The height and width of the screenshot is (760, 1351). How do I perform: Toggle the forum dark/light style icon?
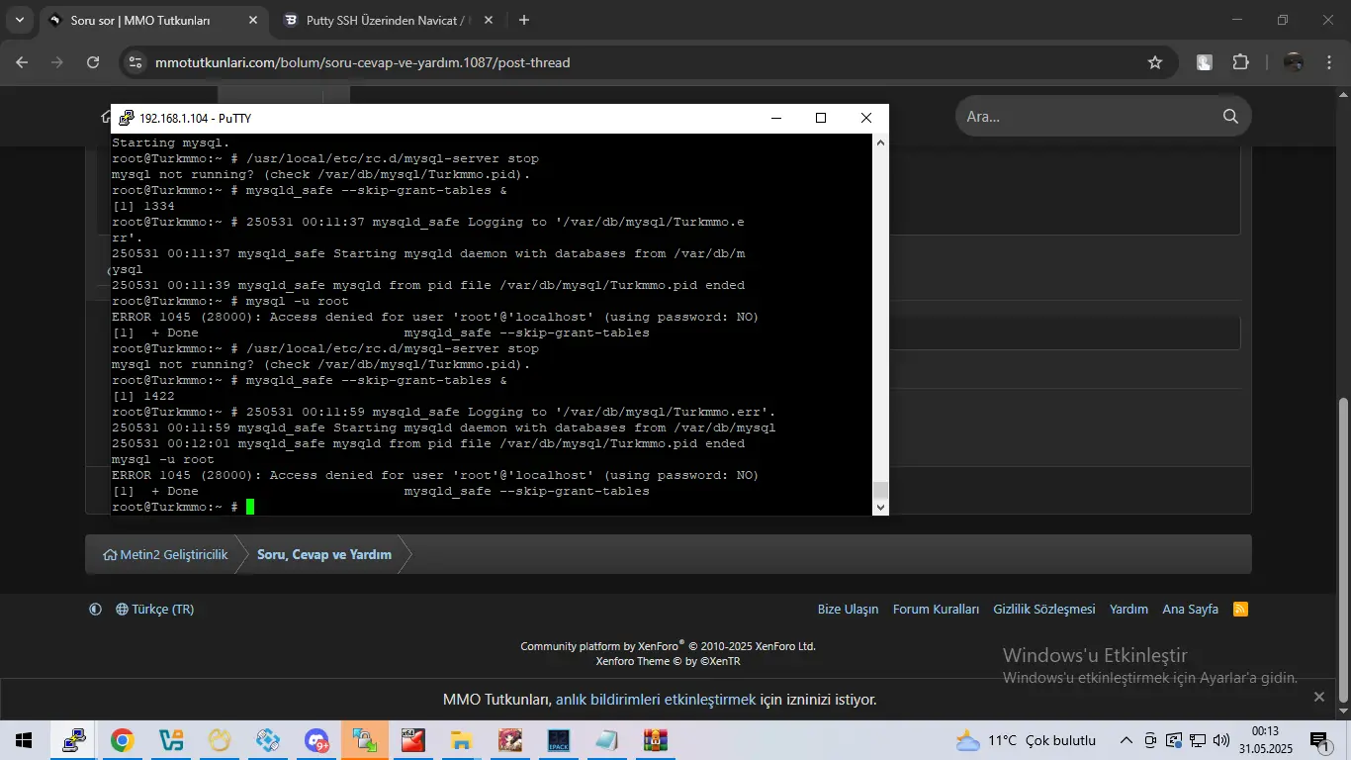(95, 610)
